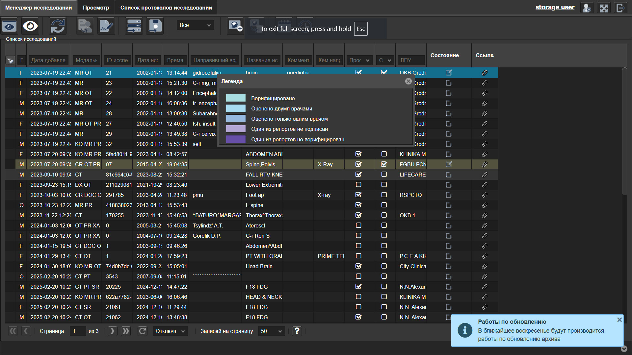
Task: Click the Оценено двумя врачами color swatch
Action: pyautogui.click(x=236, y=108)
